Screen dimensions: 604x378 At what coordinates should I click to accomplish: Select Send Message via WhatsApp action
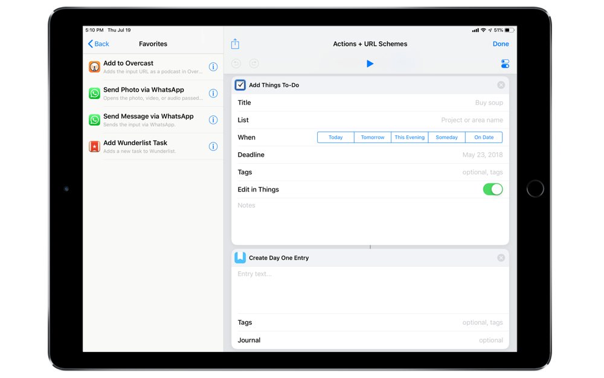click(153, 120)
